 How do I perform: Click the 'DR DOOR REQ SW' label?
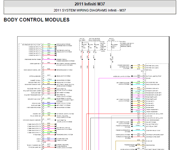[x=152, y=83]
